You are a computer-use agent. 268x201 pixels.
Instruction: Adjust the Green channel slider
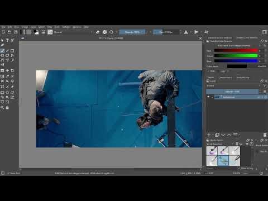click(x=236, y=56)
